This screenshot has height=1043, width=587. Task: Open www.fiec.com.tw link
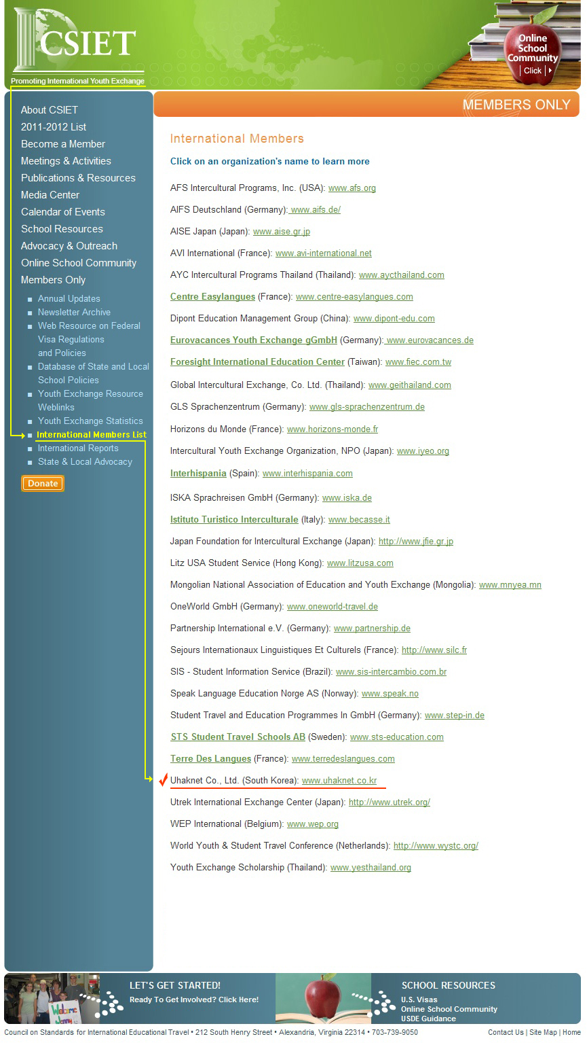click(418, 361)
